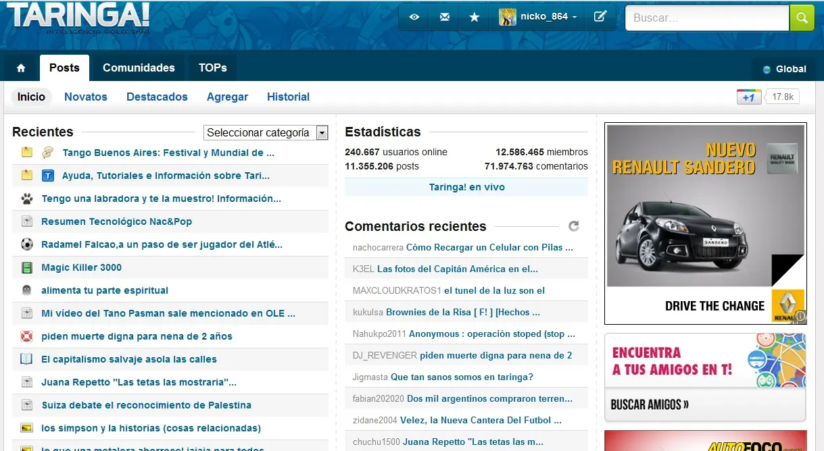The width and height of the screenshot is (824, 451).
Task: Open the Seleccionar categoría dropdown
Action: click(266, 132)
